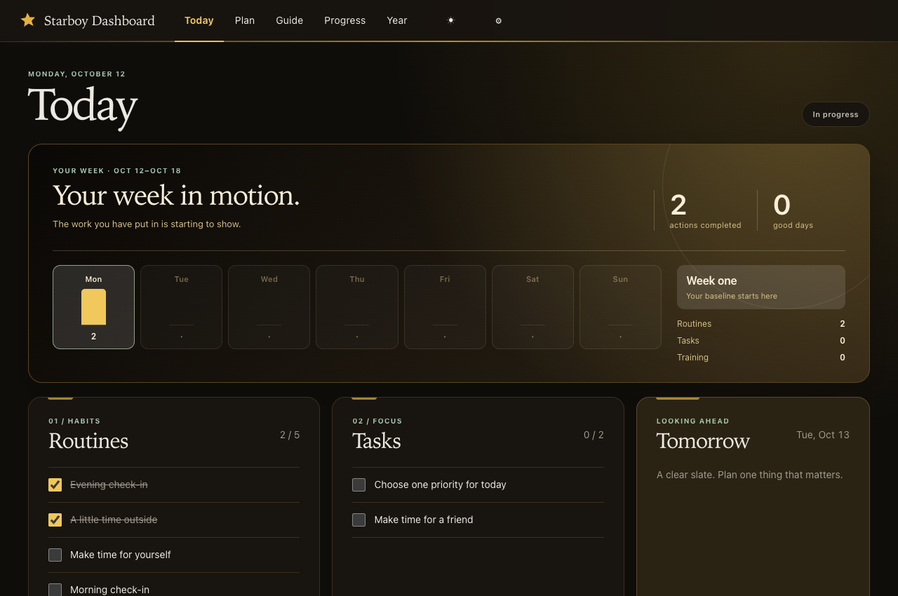898x596 pixels.
Task: Switch to the Today tab
Action: pos(199,20)
